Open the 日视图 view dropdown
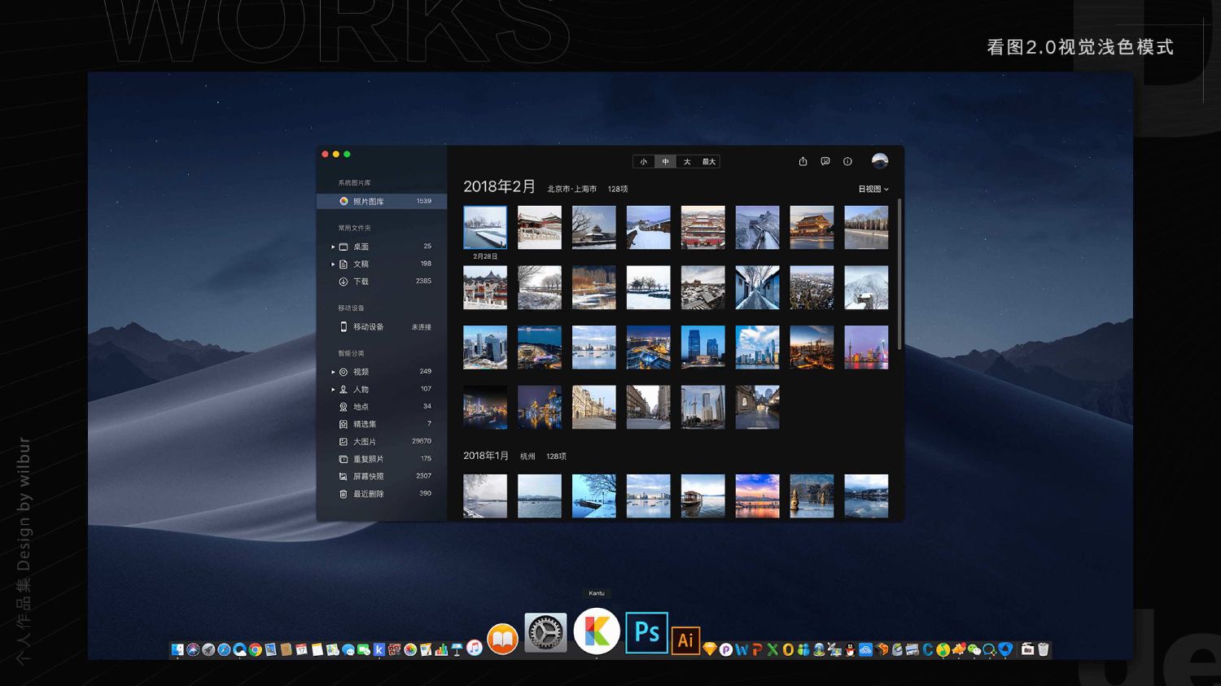The width and height of the screenshot is (1221, 686). click(x=873, y=189)
